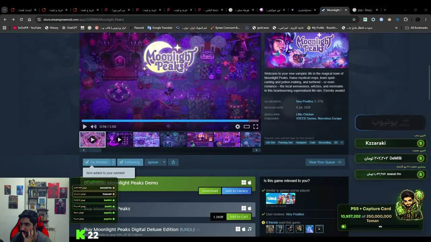The height and width of the screenshot is (242, 431).
Task: Show more bookmarks overflow chevron
Action: [396, 28]
